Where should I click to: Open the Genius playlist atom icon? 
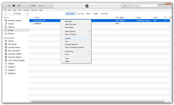pos(6,41)
